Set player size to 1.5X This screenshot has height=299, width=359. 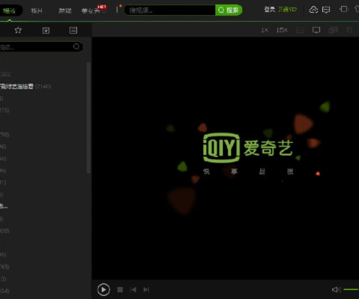point(282,30)
